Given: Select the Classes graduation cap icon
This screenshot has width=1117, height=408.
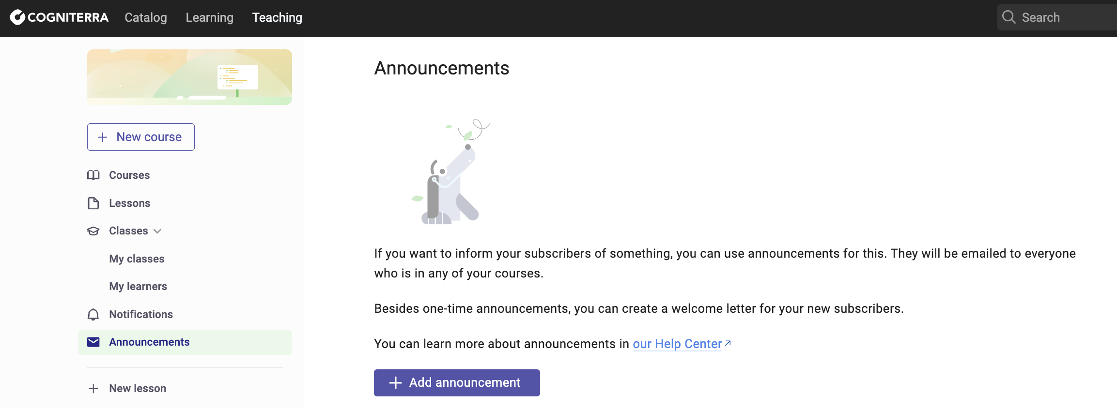Looking at the screenshot, I should pyautogui.click(x=93, y=231).
